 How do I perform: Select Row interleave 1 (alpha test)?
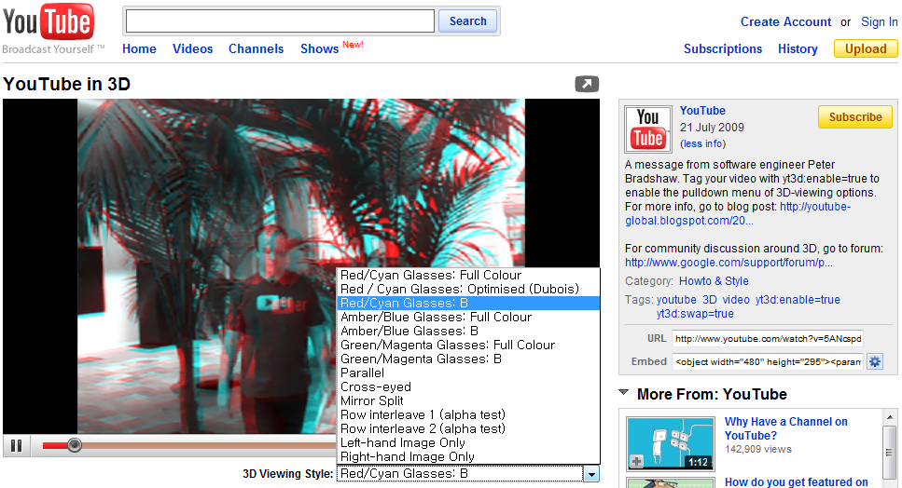[468, 414]
